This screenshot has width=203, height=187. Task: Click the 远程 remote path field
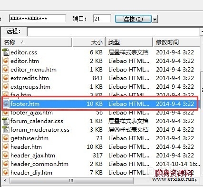pos(113,31)
